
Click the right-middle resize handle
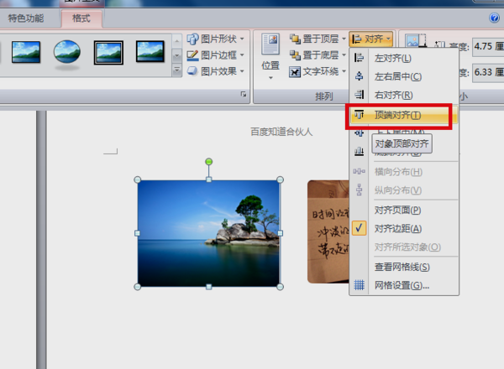tap(280, 233)
